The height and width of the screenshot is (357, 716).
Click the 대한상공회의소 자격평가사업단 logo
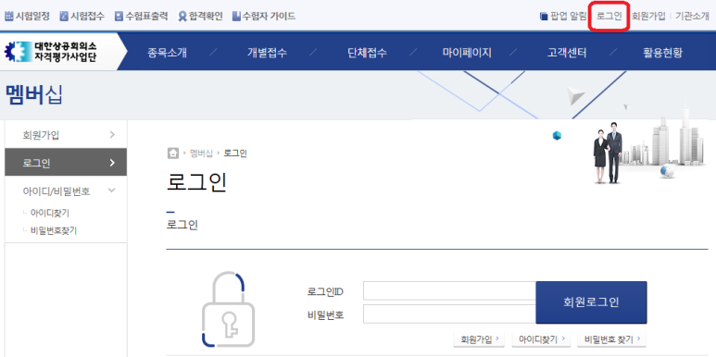point(51,52)
